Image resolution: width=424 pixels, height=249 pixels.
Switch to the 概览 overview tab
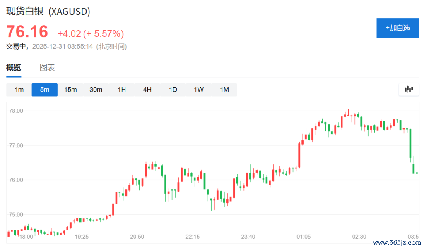pyautogui.click(x=14, y=68)
